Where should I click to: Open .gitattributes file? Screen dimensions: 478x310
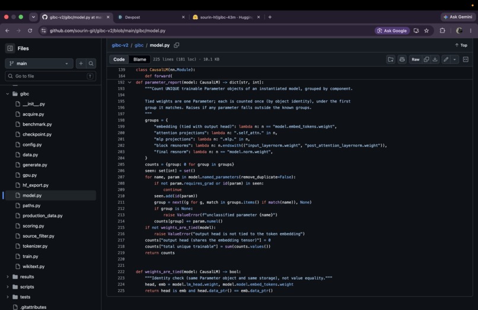coord(33,307)
